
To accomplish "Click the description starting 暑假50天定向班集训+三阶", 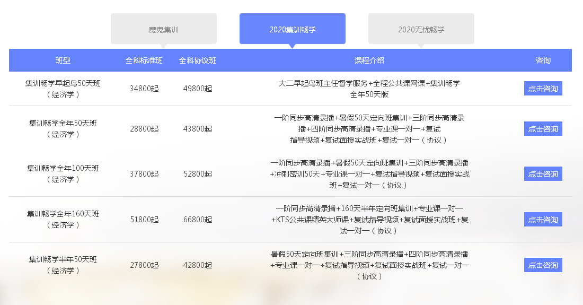I will click(369, 265).
